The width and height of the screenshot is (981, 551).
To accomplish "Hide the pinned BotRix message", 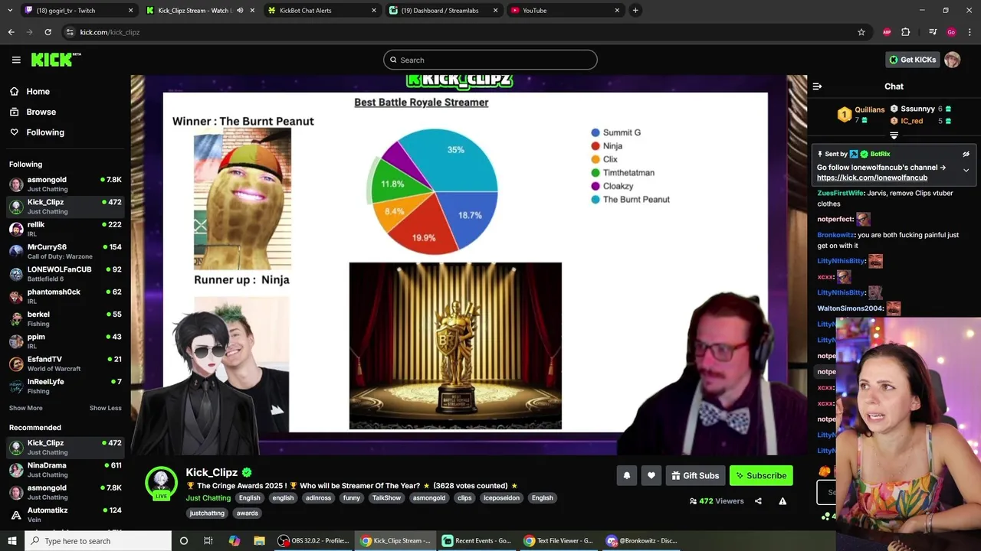I will coord(966,154).
